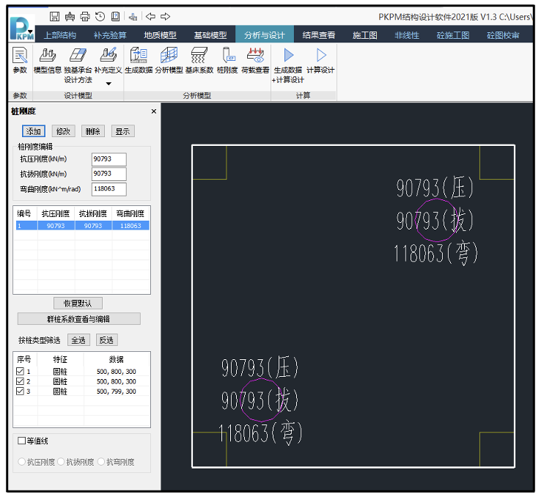Run 生成数据+计算设计

click(288, 65)
